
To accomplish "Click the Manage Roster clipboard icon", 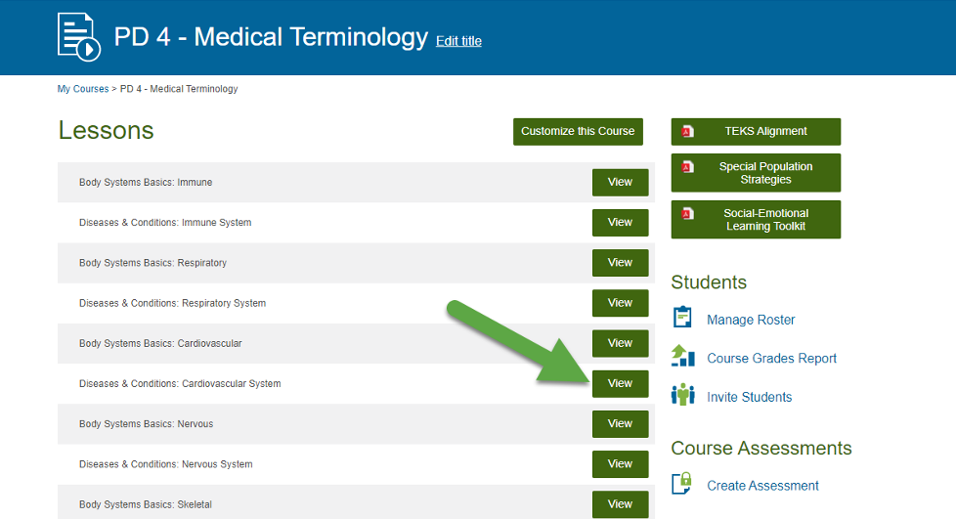I will 682,319.
